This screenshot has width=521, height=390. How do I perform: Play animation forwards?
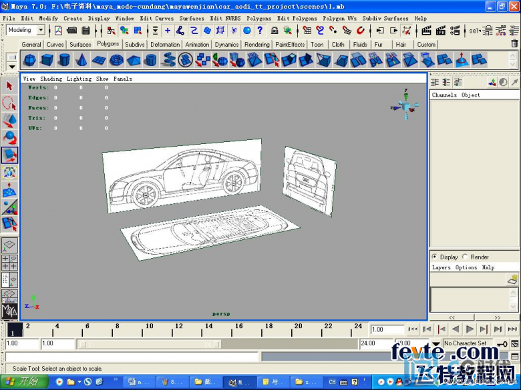point(470,329)
